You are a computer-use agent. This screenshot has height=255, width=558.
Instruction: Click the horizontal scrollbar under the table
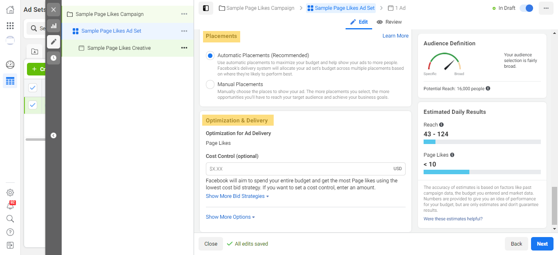[36, 140]
